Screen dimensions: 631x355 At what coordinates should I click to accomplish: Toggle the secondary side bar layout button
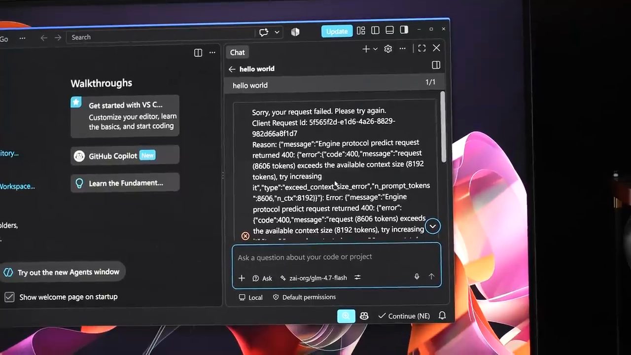404,30
